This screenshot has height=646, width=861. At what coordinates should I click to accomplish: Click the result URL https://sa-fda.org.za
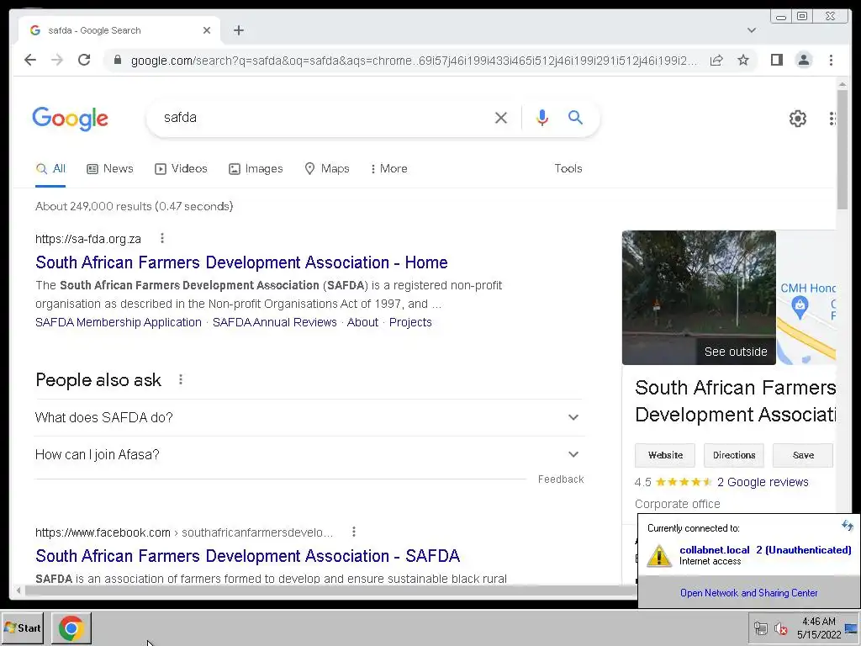pyautogui.click(x=87, y=239)
